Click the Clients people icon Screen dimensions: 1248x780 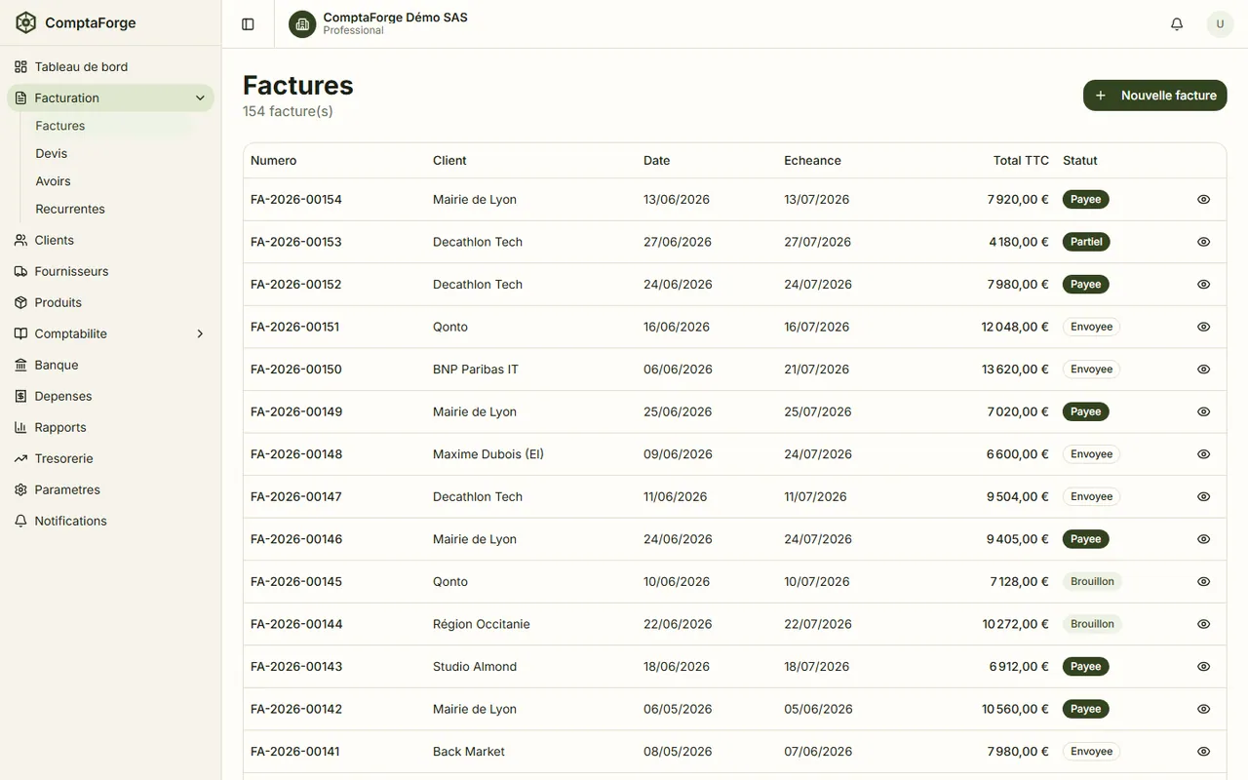(20, 240)
